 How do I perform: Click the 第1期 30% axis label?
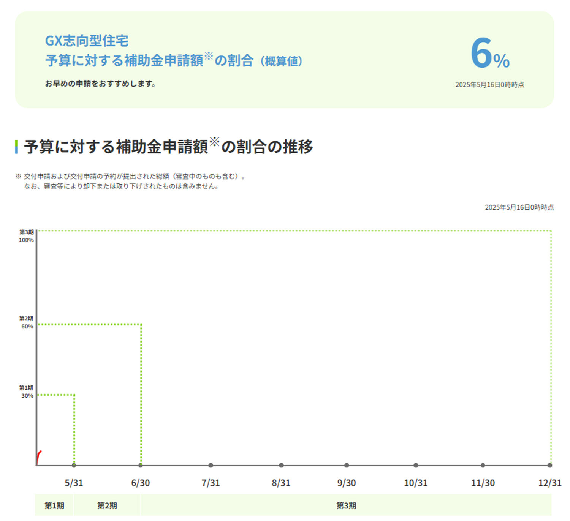[x=27, y=392]
